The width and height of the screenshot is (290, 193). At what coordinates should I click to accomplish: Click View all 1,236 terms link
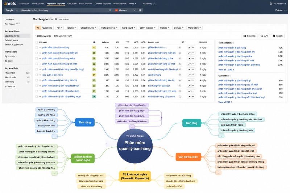pos(226,70)
